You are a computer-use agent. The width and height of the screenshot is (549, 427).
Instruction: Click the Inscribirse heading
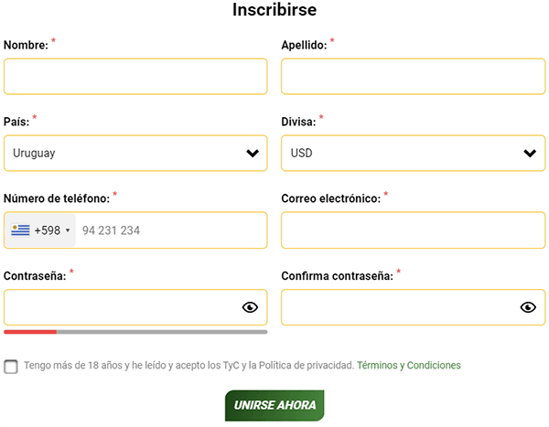(274, 11)
